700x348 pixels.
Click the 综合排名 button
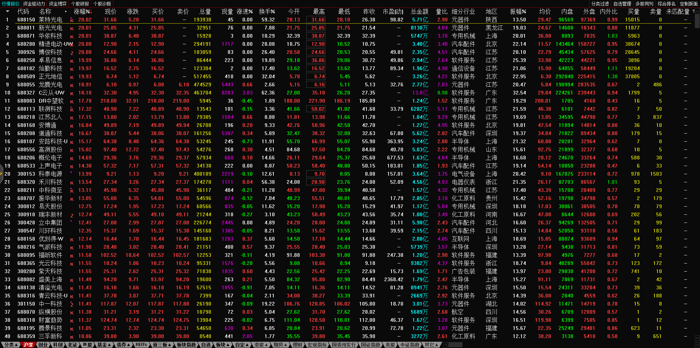(666, 4)
